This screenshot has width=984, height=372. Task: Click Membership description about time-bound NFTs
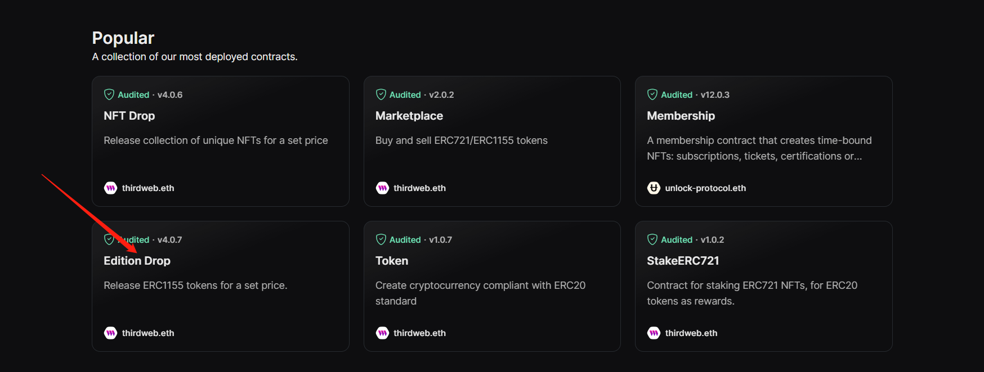759,148
